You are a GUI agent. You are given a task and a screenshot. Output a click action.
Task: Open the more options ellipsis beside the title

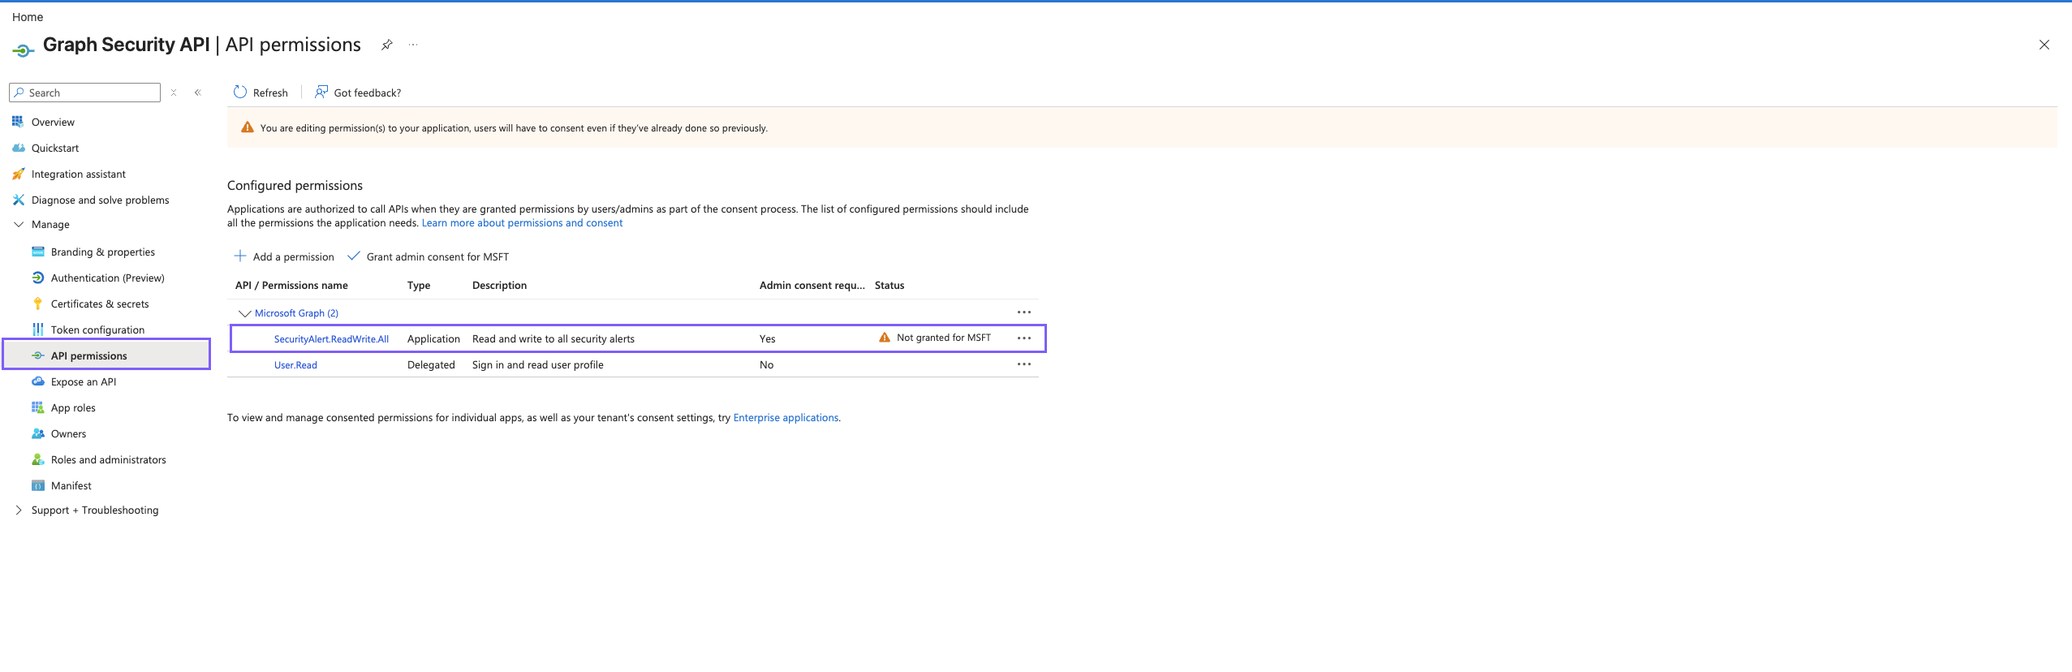[413, 45]
